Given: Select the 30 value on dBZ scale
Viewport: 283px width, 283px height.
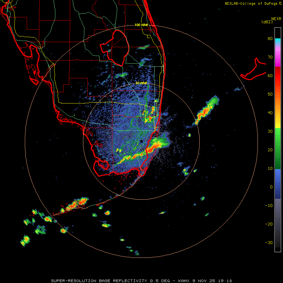Looking at the screenshot, I should tap(270, 131).
